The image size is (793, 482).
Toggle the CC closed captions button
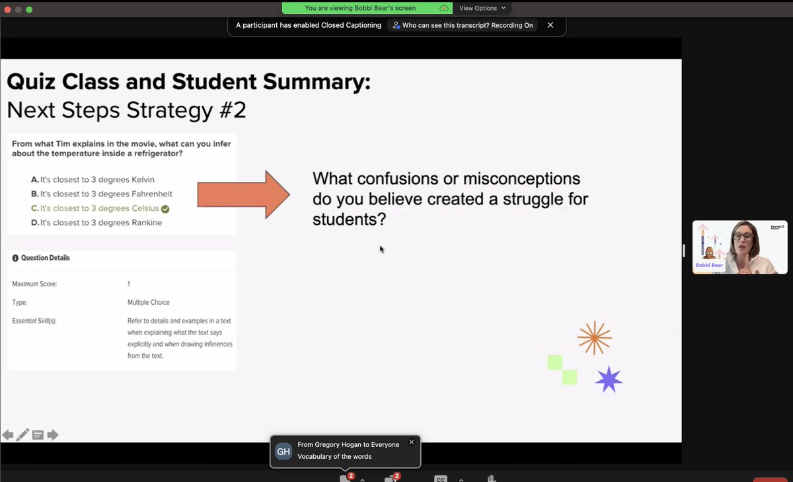(x=441, y=478)
